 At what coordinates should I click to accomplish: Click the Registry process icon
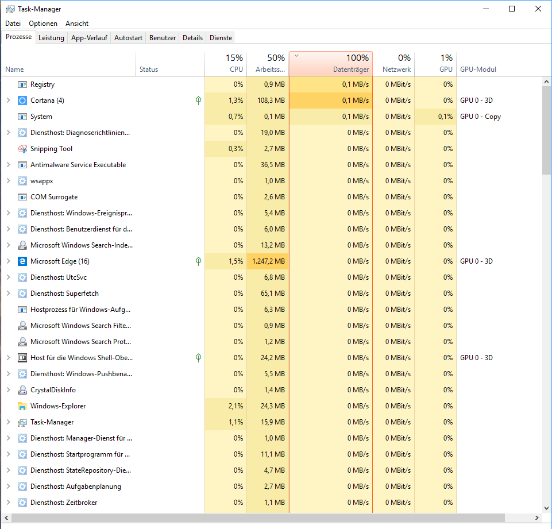point(22,84)
